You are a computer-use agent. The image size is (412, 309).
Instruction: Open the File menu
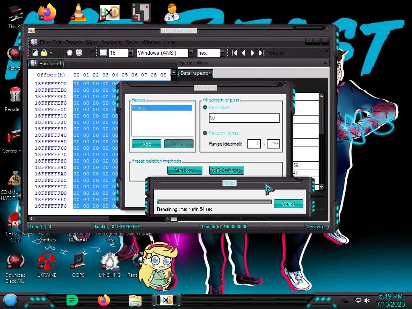[x=44, y=42]
